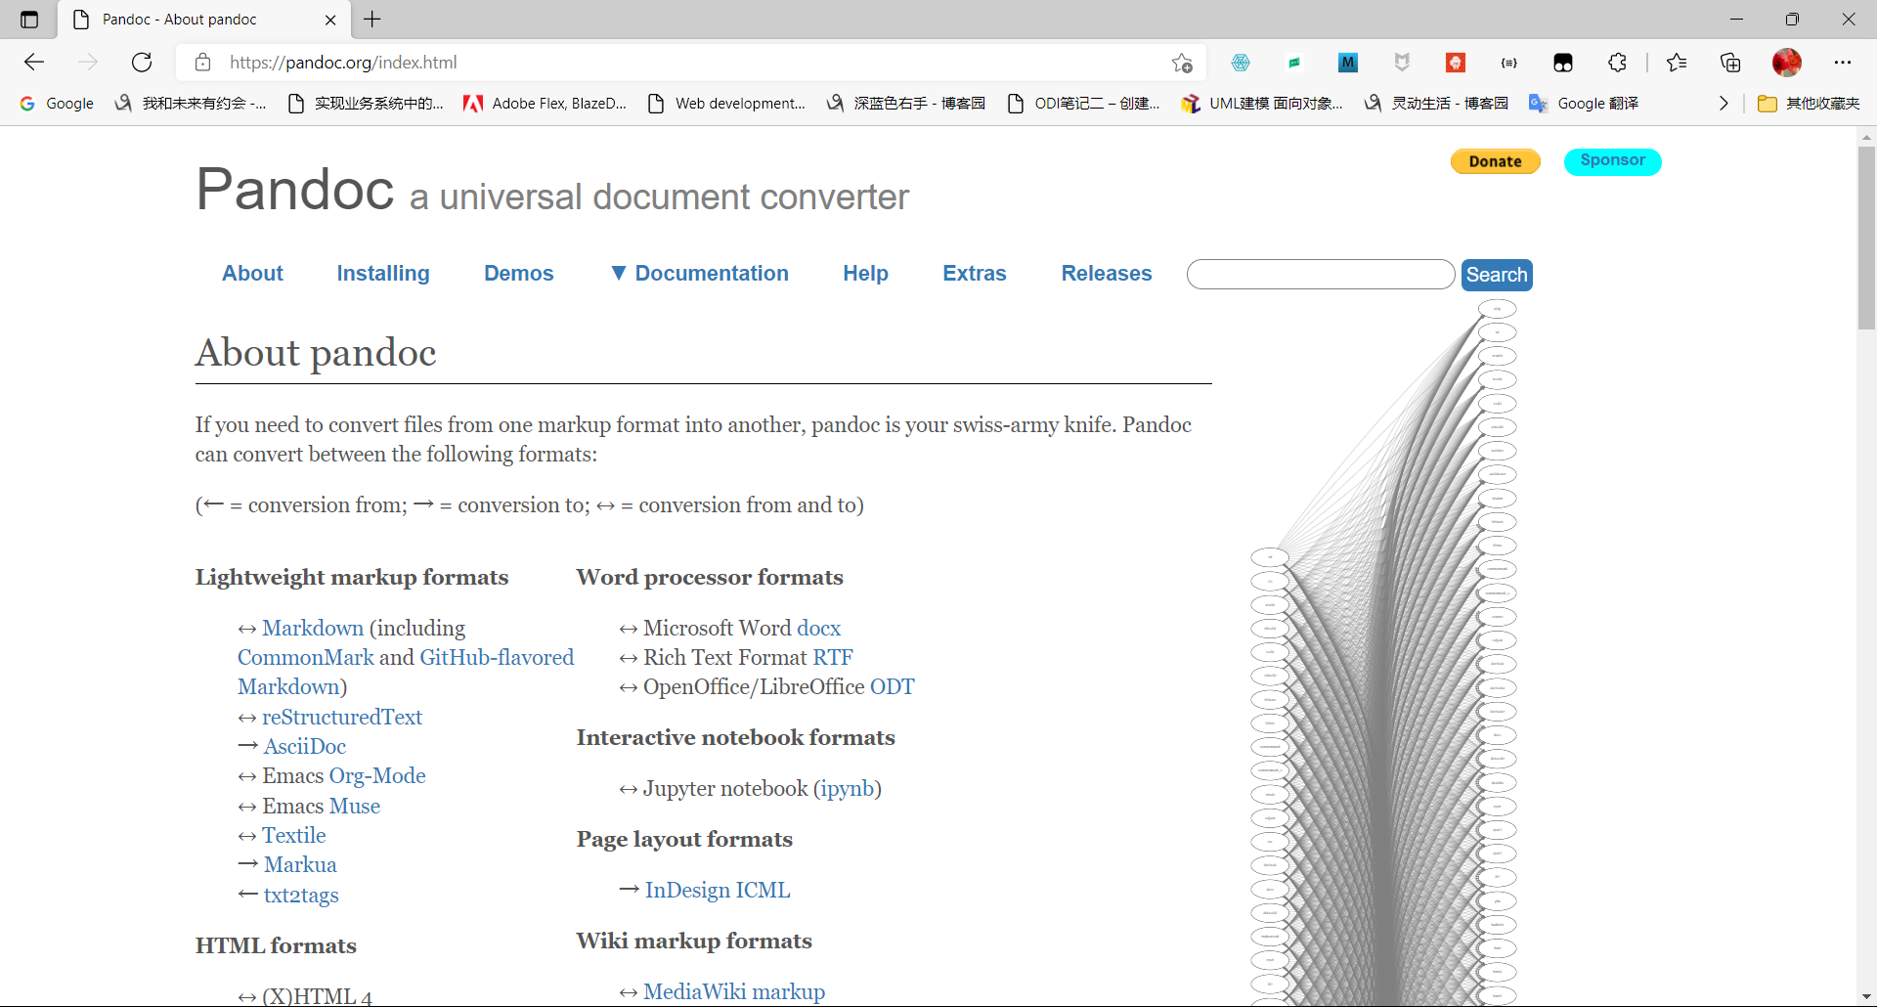Open the Favorites list icon
Image resolution: width=1877 pixels, height=1007 pixels.
(1677, 63)
